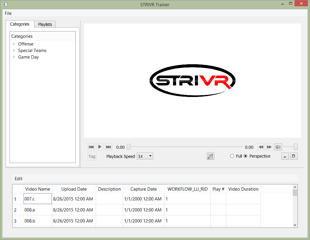Click the maximize video panel icon
The height and width of the screenshot is (240, 310).
point(294,156)
